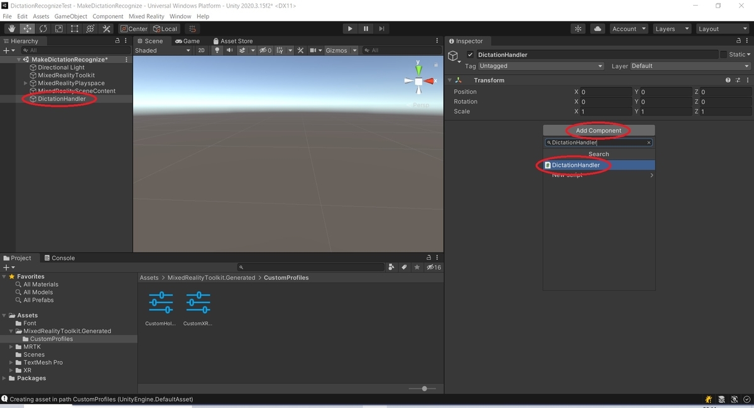Expand MixedRealityPlayspace in the Hierarchy
This screenshot has height=408, width=754.
tap(26, 83)
